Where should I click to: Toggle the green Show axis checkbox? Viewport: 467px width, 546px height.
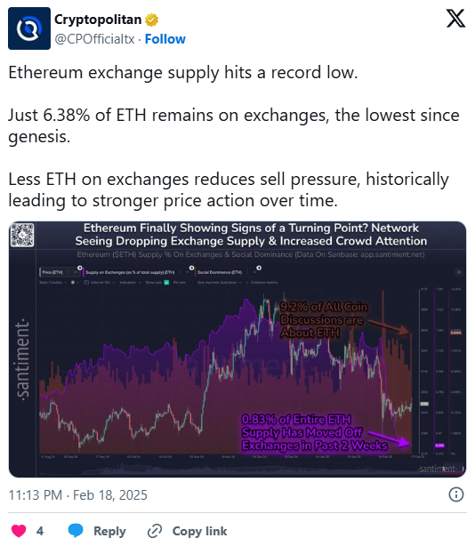coord(166,283)
